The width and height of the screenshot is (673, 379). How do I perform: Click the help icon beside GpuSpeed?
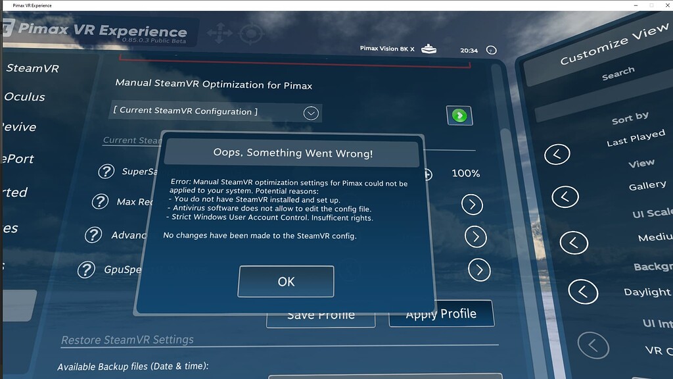pos(85,270)
